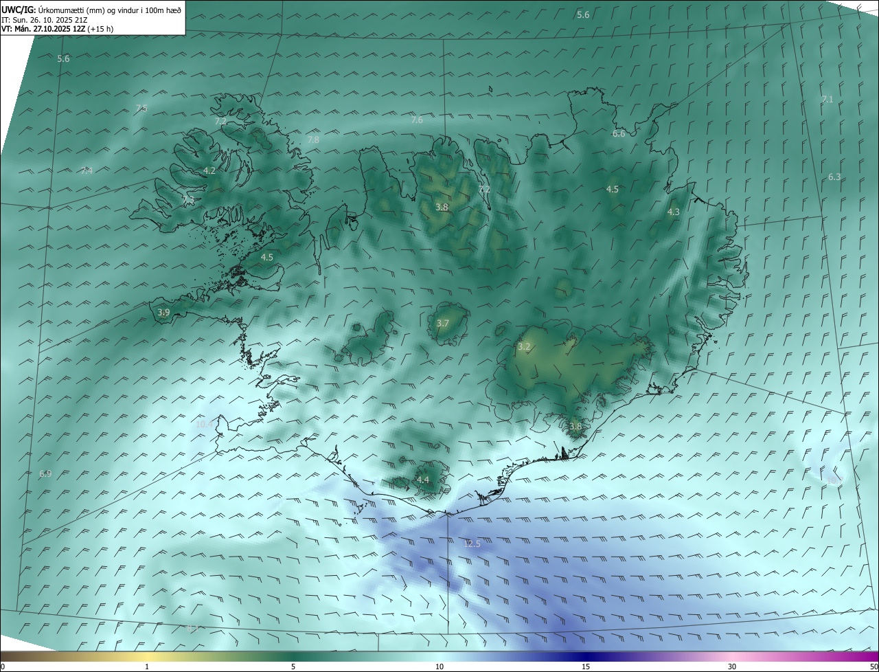
Task: Select the 3.2 value on Vatnajökull
Action: pyautogui.click(x=524, y=346)
